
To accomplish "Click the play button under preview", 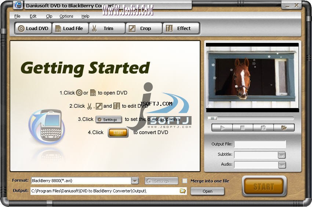I will pos(222,127).
